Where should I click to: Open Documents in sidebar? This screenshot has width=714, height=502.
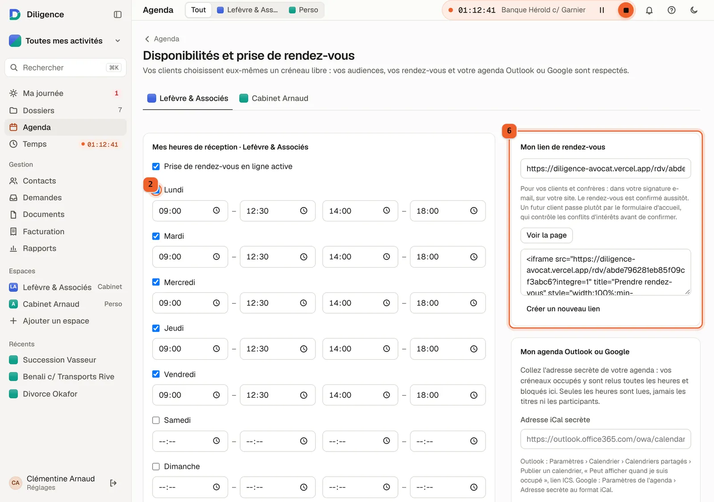click(x=66, y=215)
